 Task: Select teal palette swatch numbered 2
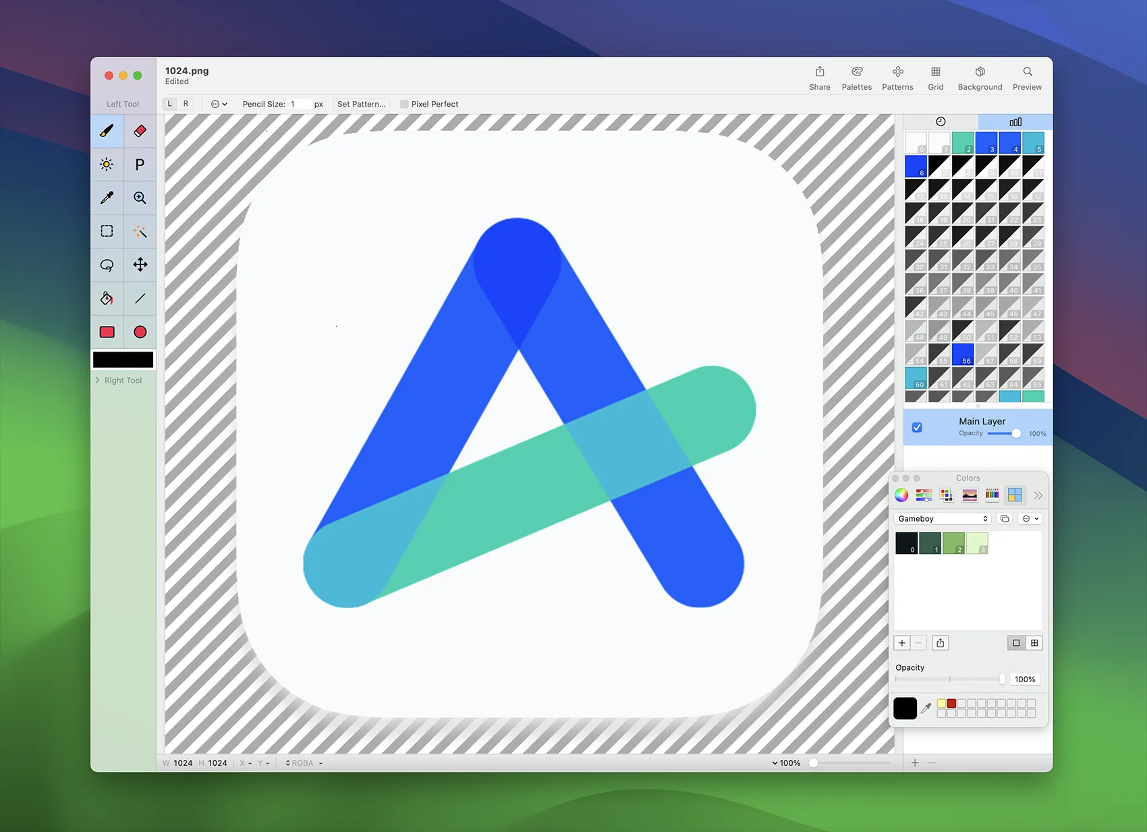[963, 142]
